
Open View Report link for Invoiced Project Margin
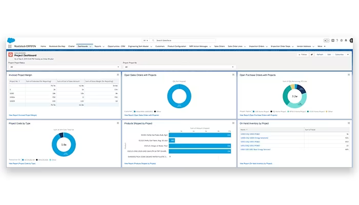click(23, 115)
